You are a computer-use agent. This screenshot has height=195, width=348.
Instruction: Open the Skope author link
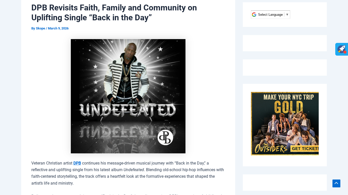click(41, 28)
